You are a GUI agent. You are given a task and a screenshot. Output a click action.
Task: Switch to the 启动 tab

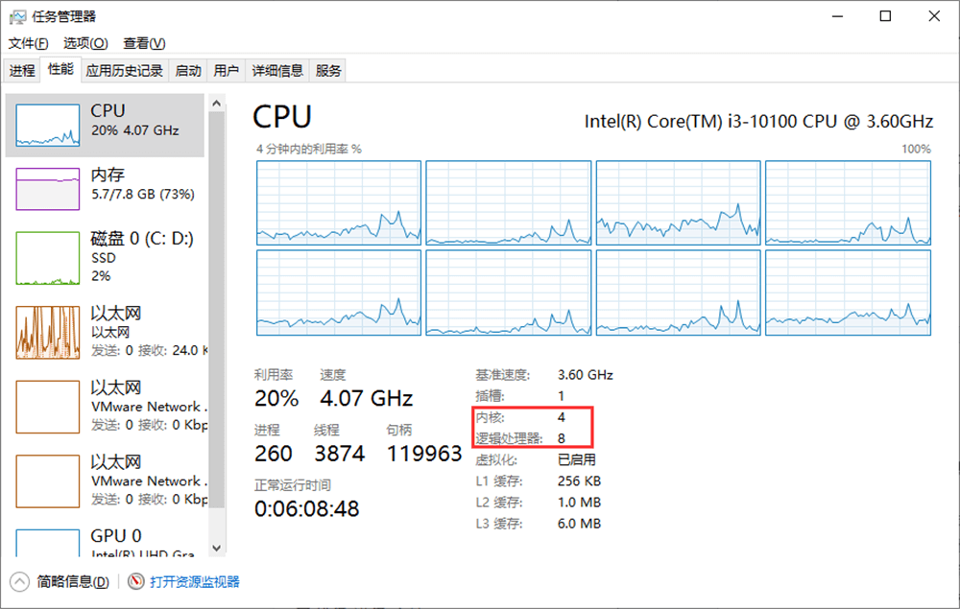tap(188, 70)
